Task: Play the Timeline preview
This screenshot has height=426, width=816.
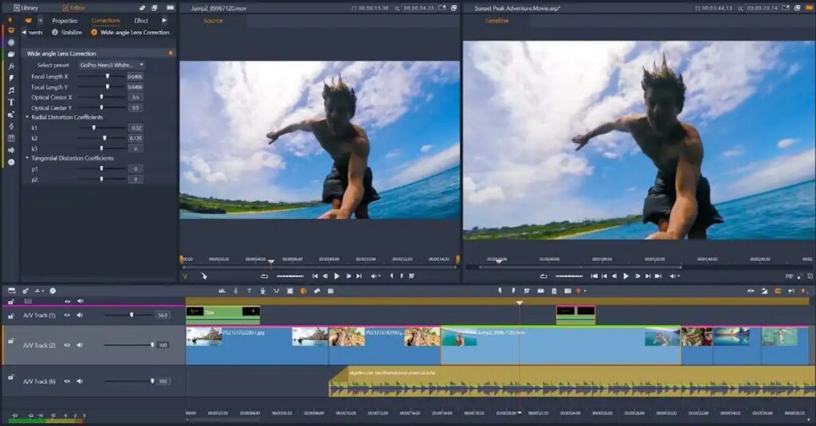Action: click(626, 276)
